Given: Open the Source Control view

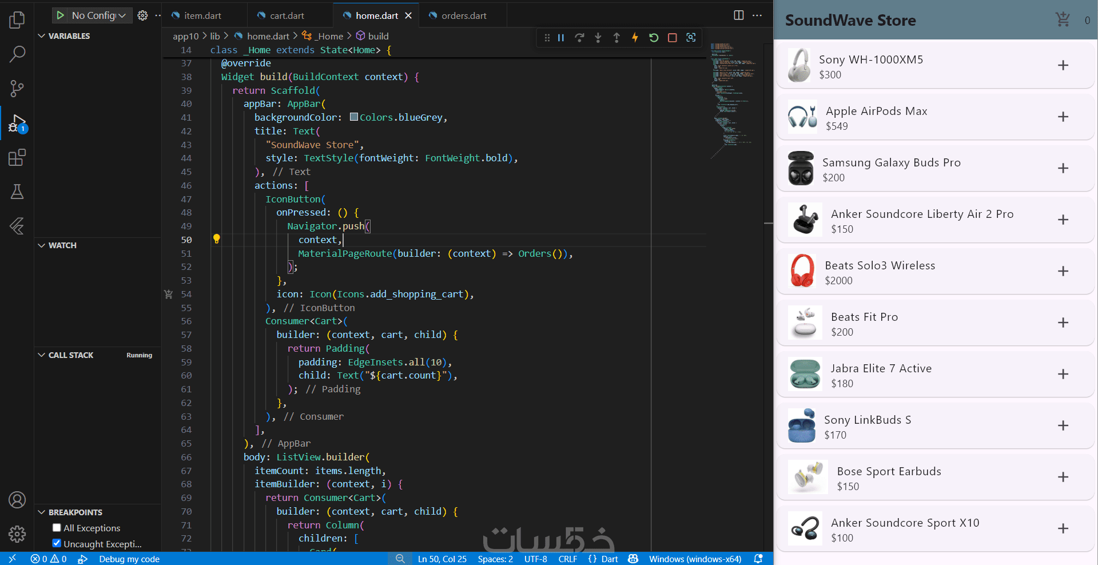Looking at the screenshot, I should [17, 89].
